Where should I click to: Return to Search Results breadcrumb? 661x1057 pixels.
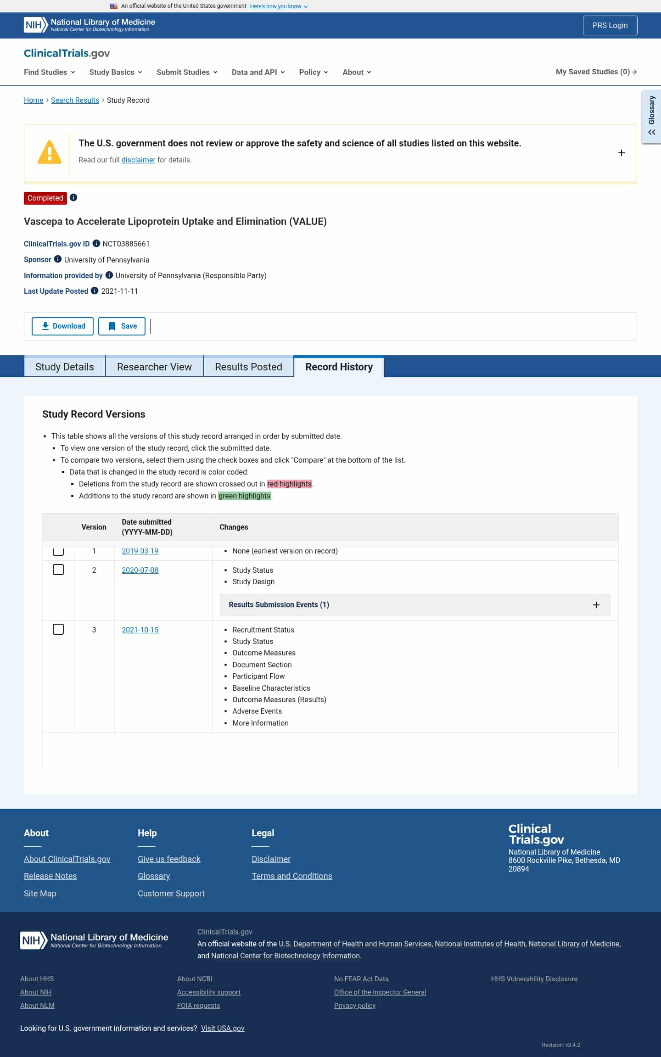point(75,100)
